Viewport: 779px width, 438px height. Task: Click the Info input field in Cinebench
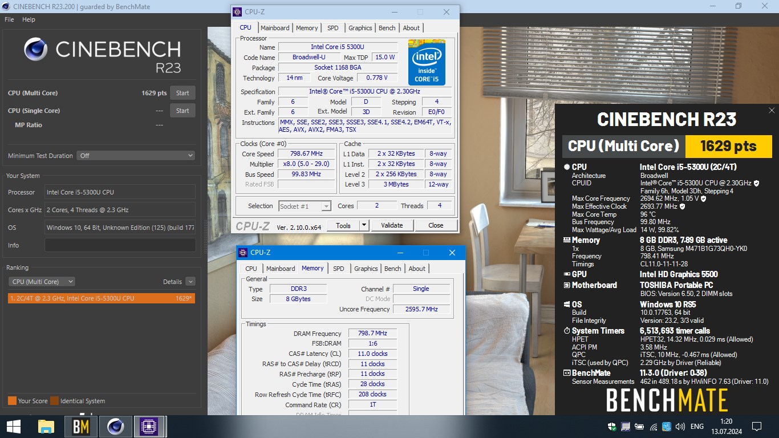[120, 245]
